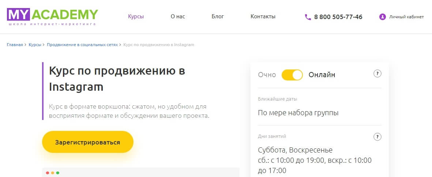Open the Контакты menu item

263,16
